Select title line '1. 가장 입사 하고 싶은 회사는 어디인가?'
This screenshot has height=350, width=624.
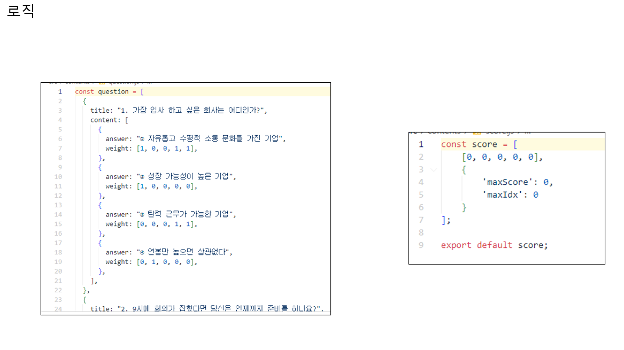pos(179,110)
